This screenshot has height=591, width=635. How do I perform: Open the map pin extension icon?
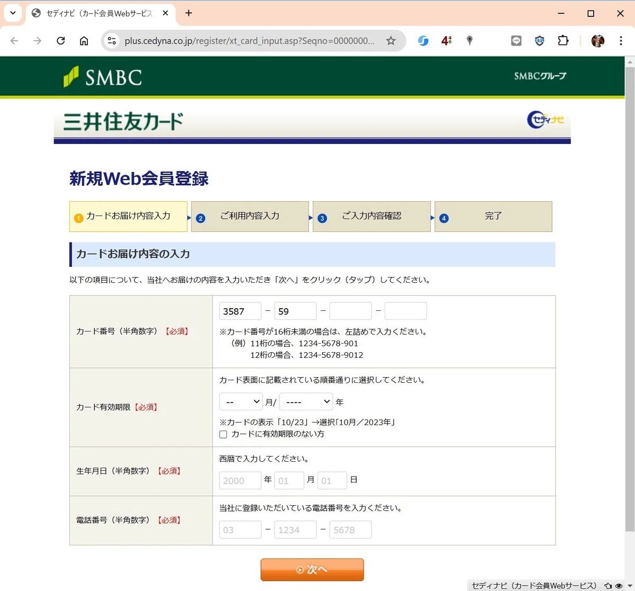[x=469, y=41]
